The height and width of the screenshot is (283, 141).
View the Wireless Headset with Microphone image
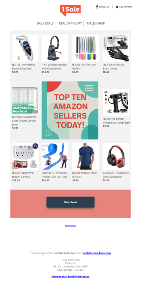[55, 48]
